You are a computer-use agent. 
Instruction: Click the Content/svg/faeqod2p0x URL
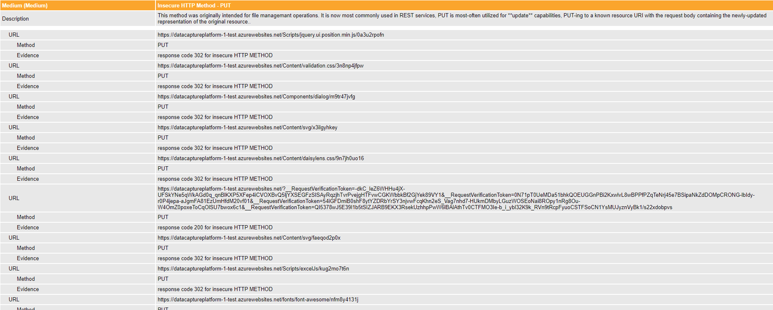pyautogui.click(x=249, y=238)
